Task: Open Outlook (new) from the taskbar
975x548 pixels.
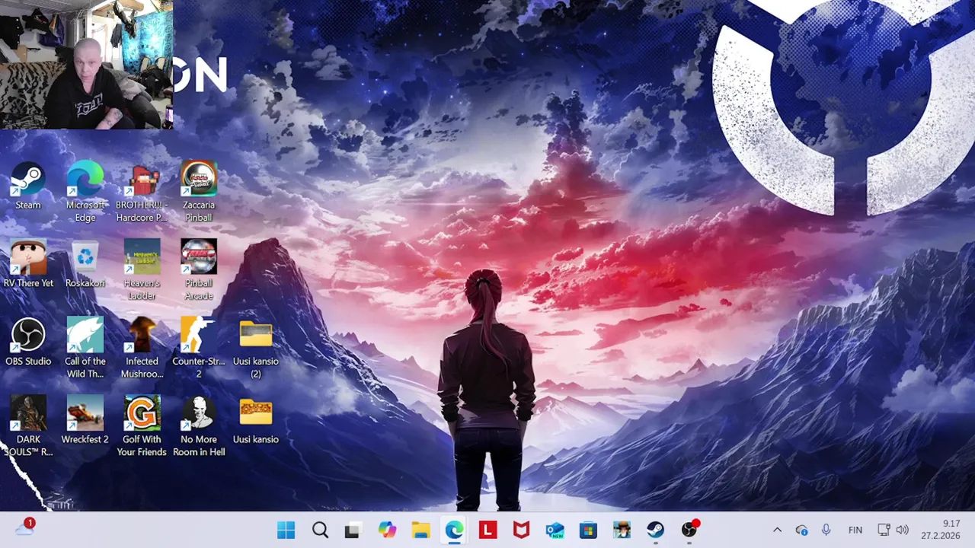Action: (x=555, y=530)
